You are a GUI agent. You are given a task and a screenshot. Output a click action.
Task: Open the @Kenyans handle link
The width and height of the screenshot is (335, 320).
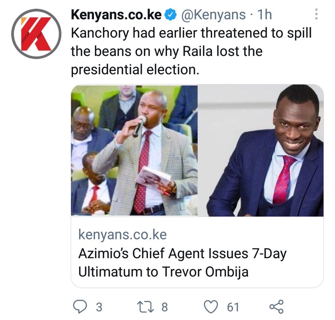click(x=214, y=15)
